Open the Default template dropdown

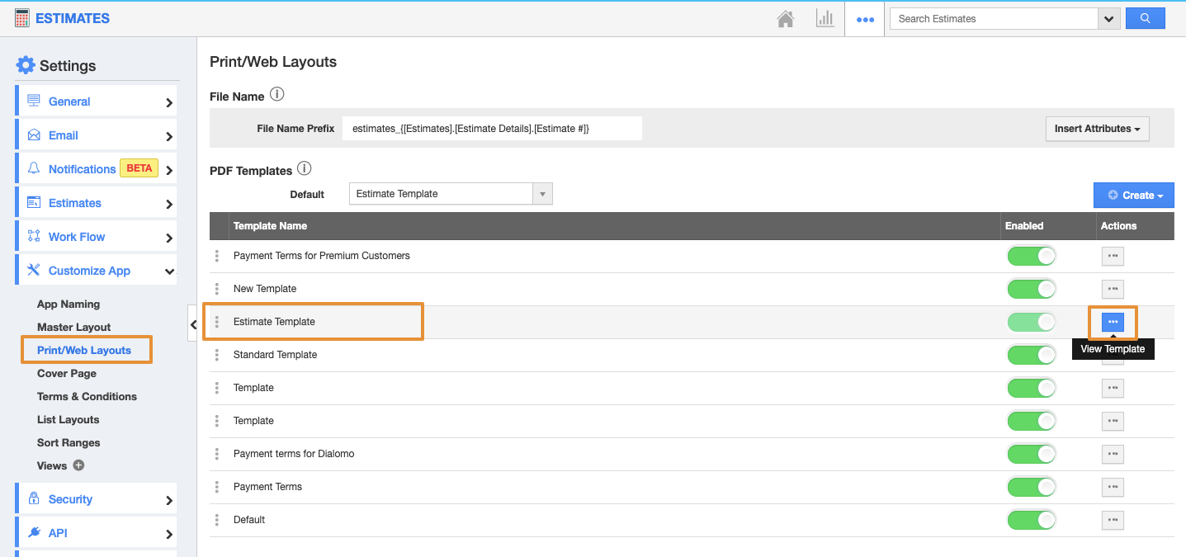click(451, 194)
